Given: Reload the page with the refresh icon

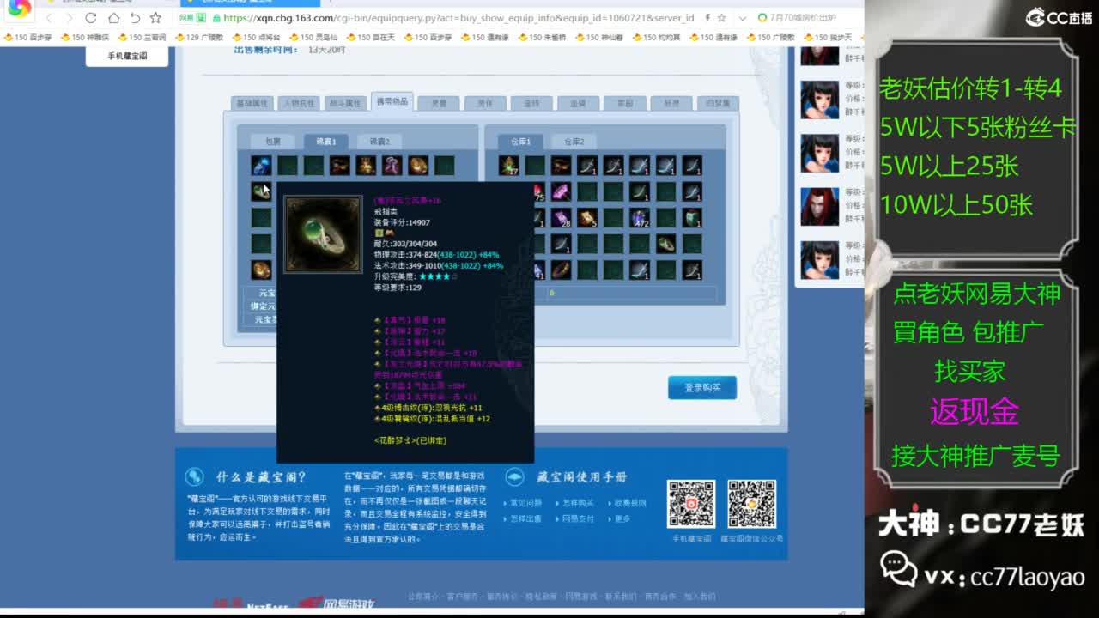Looking at the screenshot, I should pyautogui.click(x=91, y=18).
